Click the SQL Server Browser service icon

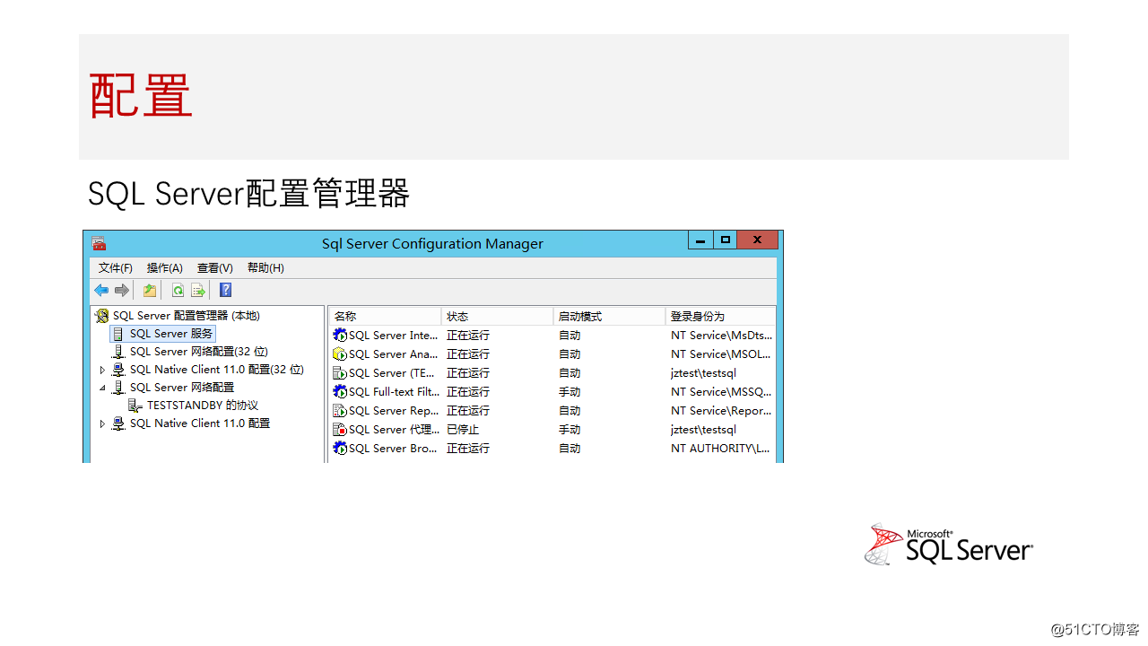pyautogui.click(x=340, y=449)
